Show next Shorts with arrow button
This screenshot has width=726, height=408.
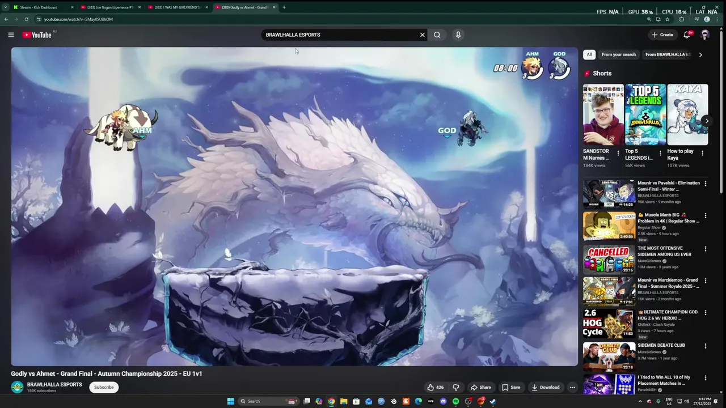click(707, 121)
